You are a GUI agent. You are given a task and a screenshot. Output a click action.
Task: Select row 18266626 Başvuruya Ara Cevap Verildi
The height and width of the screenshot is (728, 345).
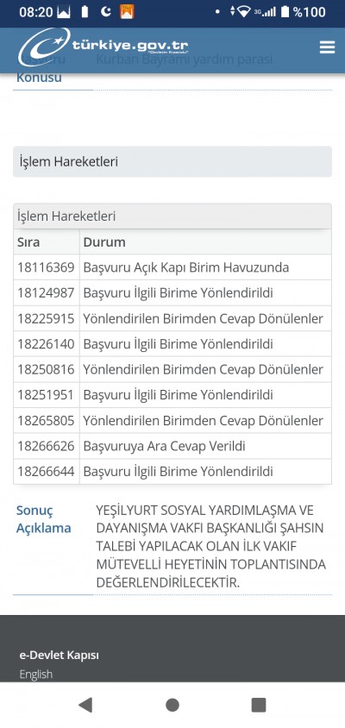tap(172, 446)
